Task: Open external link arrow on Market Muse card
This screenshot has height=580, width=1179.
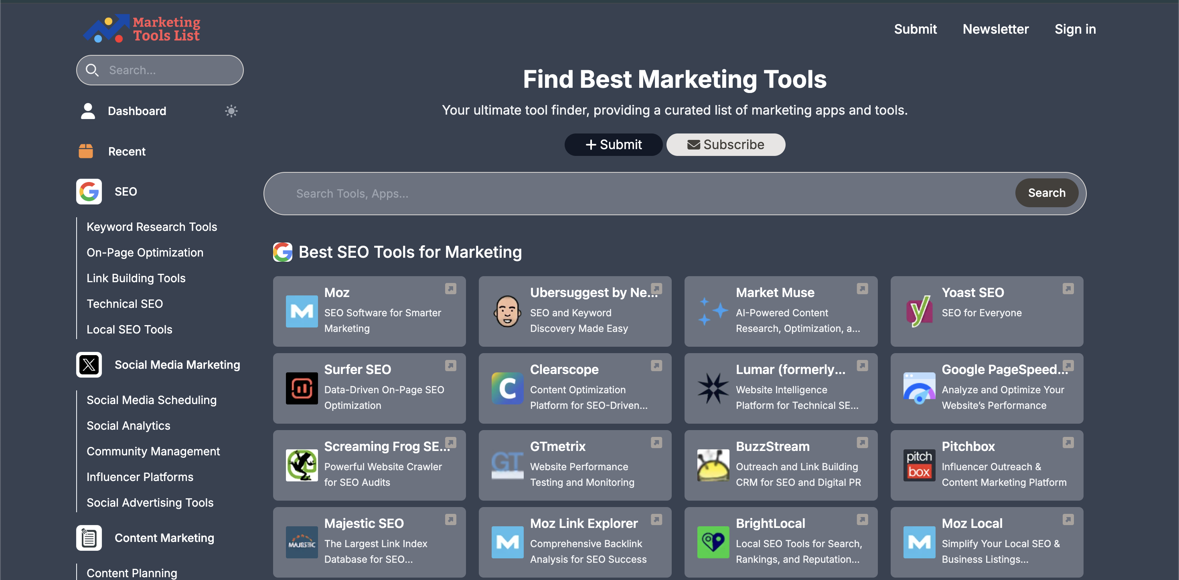Action: click(x=862, y=289)
